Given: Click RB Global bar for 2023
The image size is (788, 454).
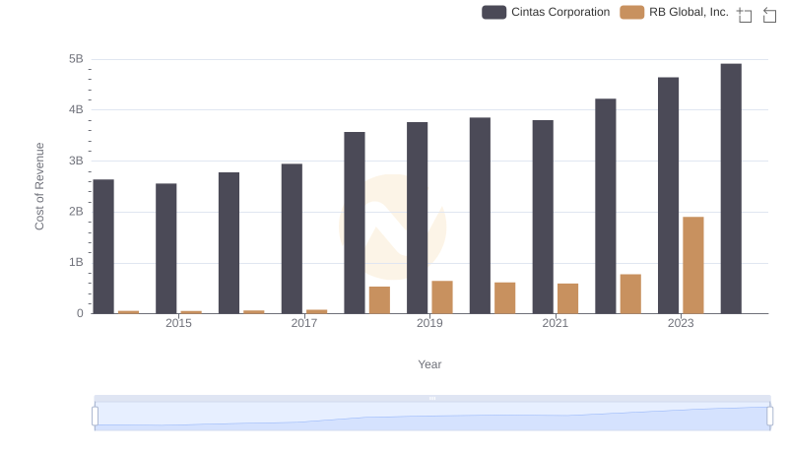Looking at the screenshot, I should click(693, 265).
